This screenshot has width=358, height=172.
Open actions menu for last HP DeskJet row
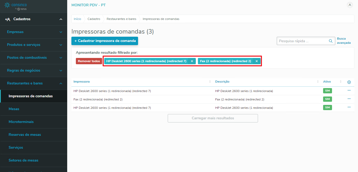(349, 107)
